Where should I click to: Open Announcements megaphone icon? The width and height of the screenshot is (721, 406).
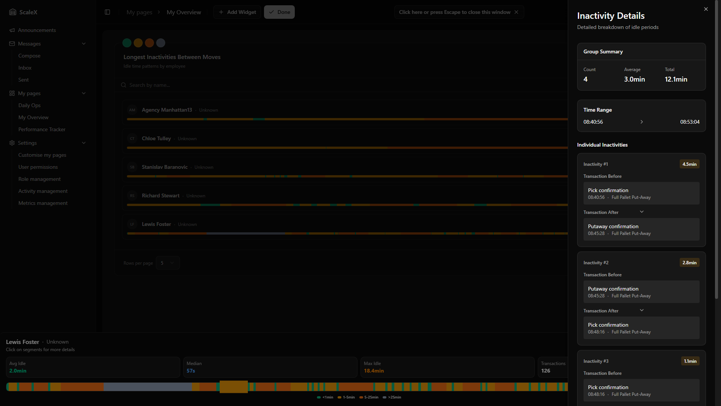tap(12, 30)
